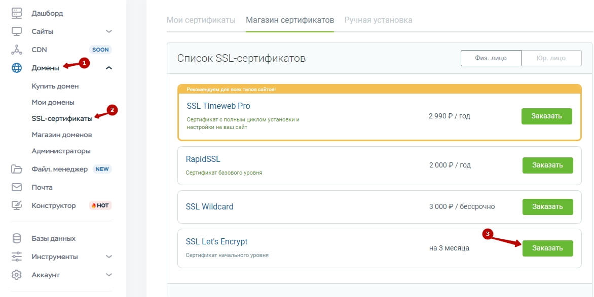Image resolution: width=594 pixels, height=297 pixels.
Task: Open Аккаунт menu item
Action: [x=46, y=275]
